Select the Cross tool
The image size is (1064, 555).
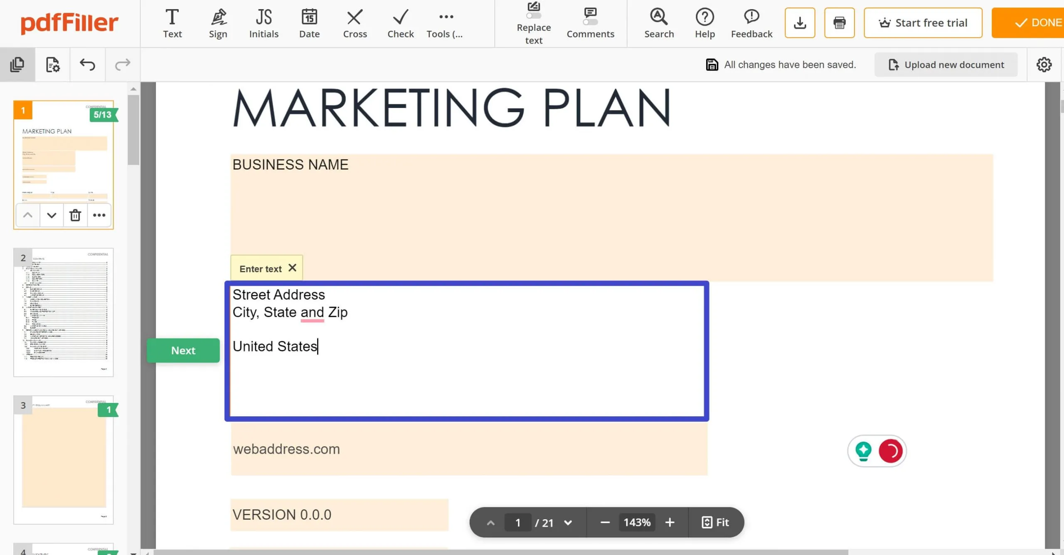pos(354,23)
